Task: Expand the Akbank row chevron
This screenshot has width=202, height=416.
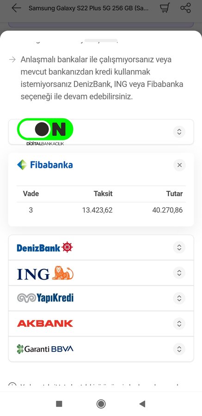Action: [x=179, y=324]
